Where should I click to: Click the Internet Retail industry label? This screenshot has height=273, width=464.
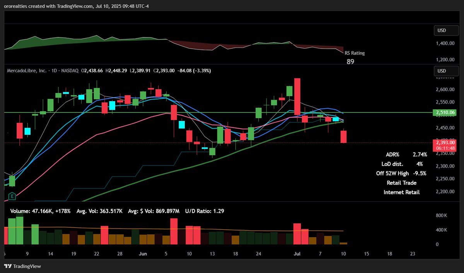[x=401, y=192]
